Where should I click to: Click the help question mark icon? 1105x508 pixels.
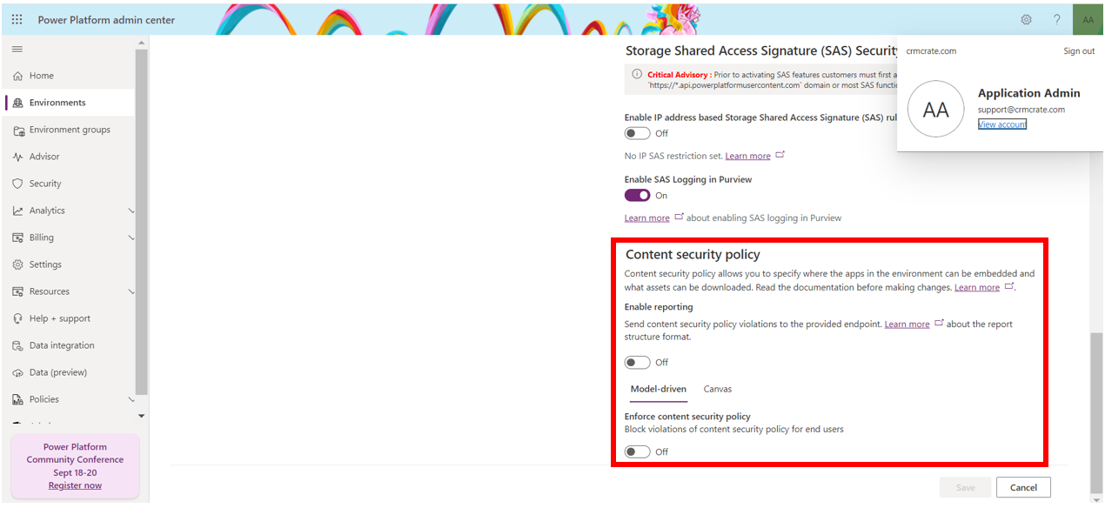pyautogui.click(x=1057, y=19)
